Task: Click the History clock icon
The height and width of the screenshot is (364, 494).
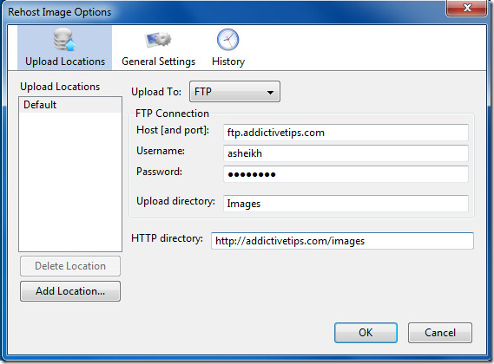Action: point(228,40)
